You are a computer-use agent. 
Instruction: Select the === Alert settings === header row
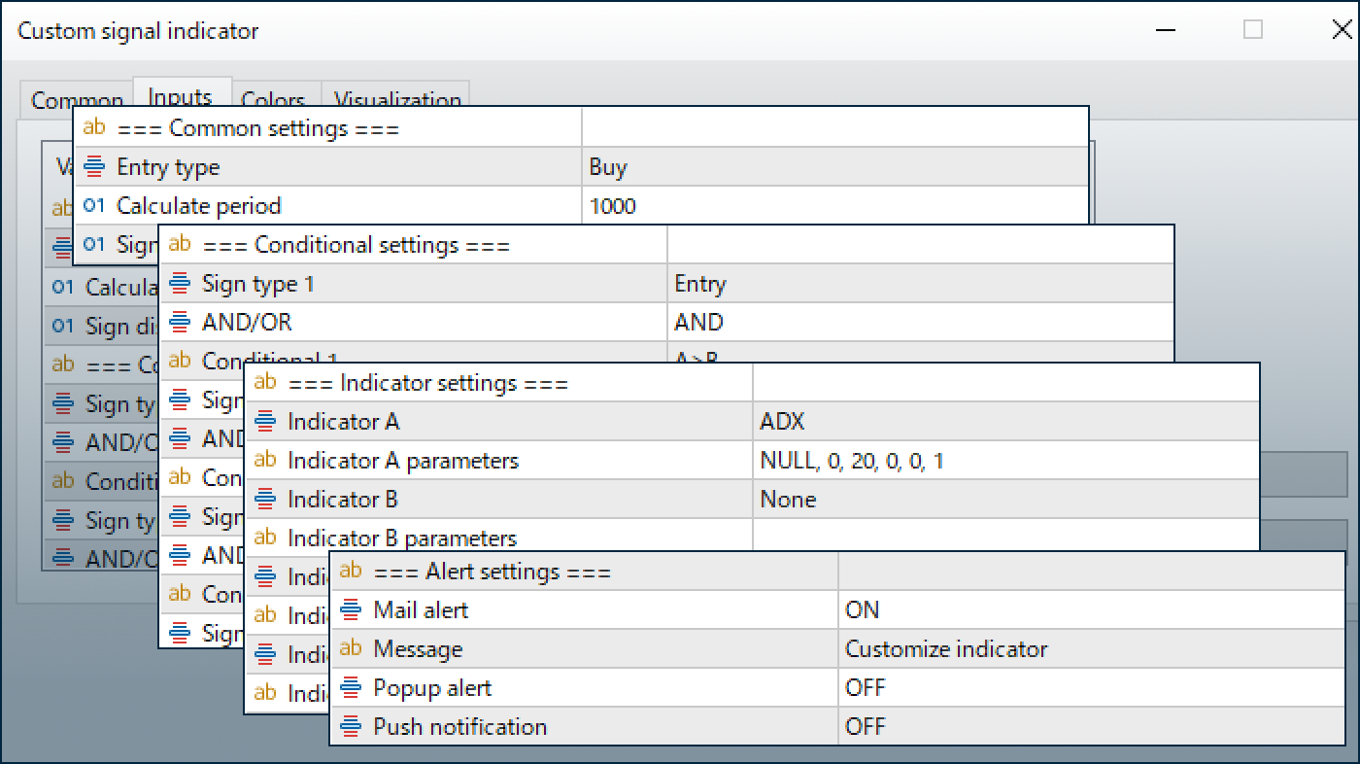click(837, 572)
